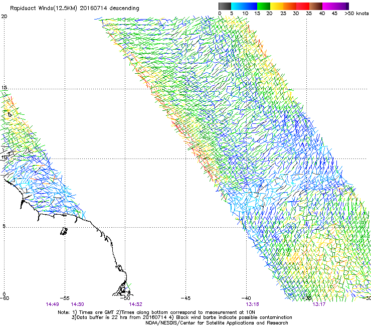Click the red 30–35 knots legend segment
The width and height of the screenshot is (371, 326).
click(303, 6)
